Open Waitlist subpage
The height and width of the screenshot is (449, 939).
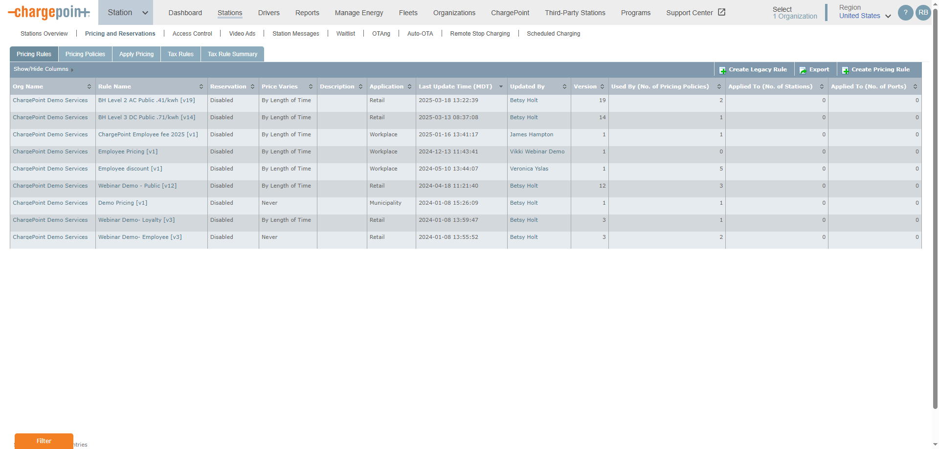(346, 34)
